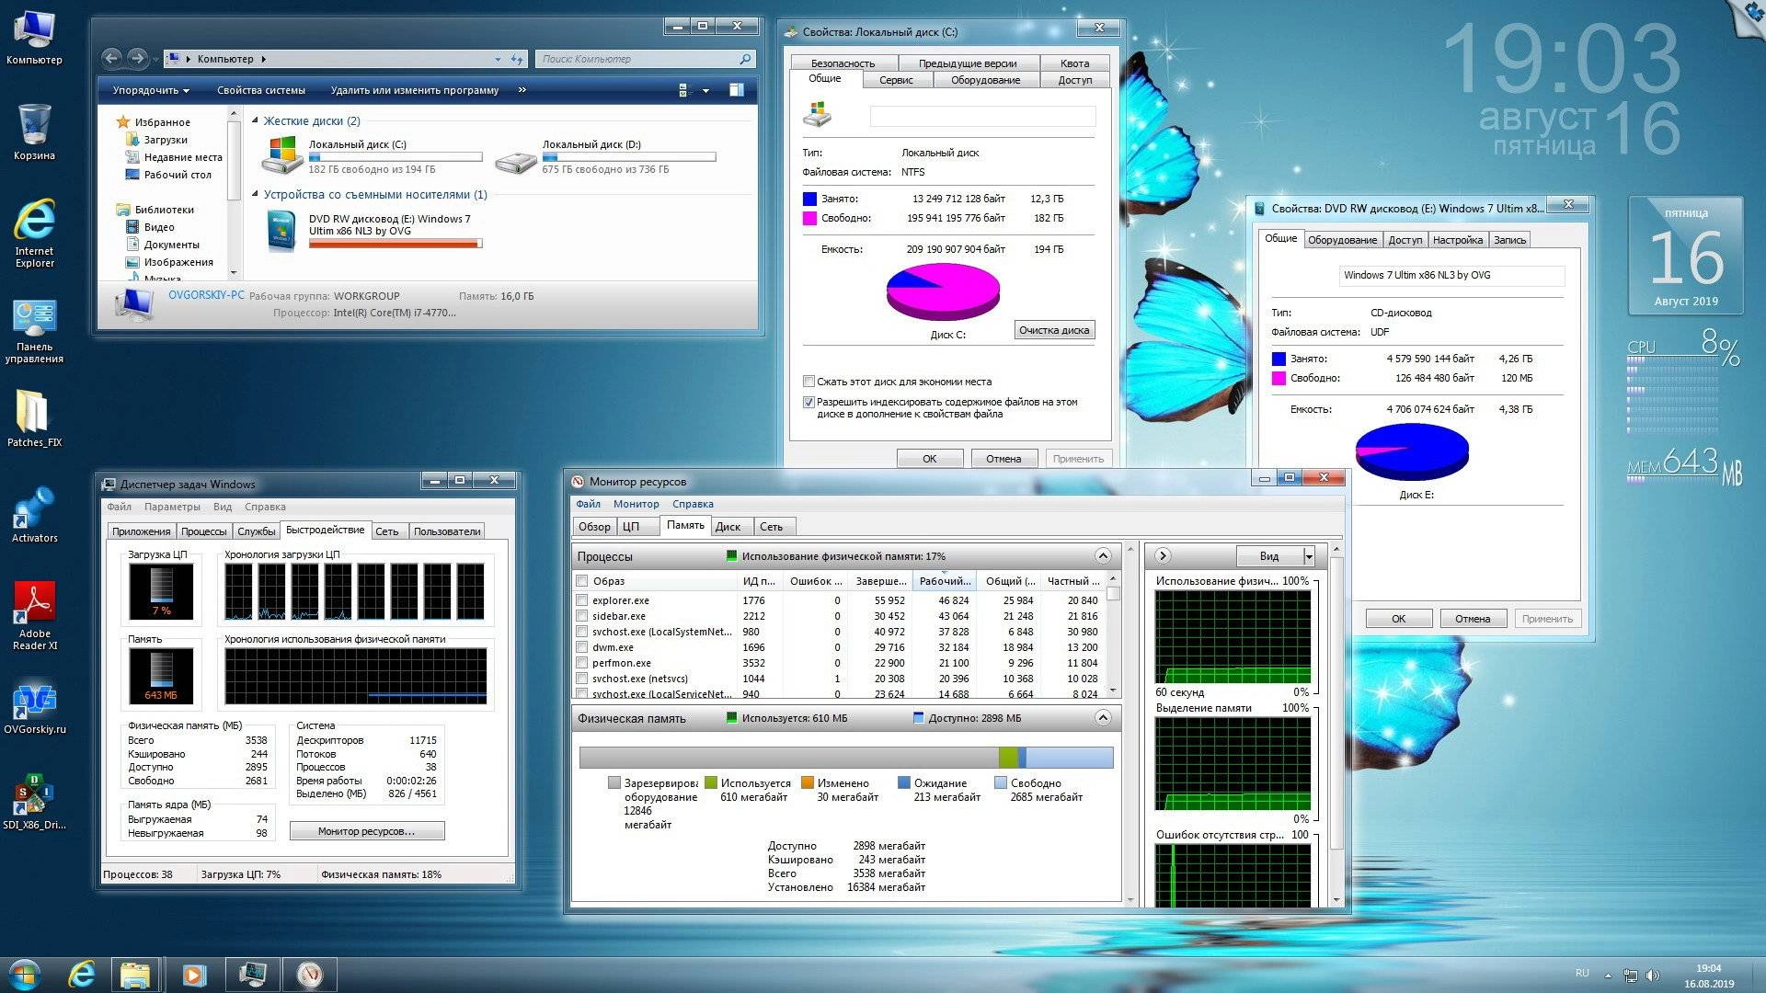Open view options dropdown arrow in Explorer
Viewport: 1766px width, 993px height.
tap(705, 90)
